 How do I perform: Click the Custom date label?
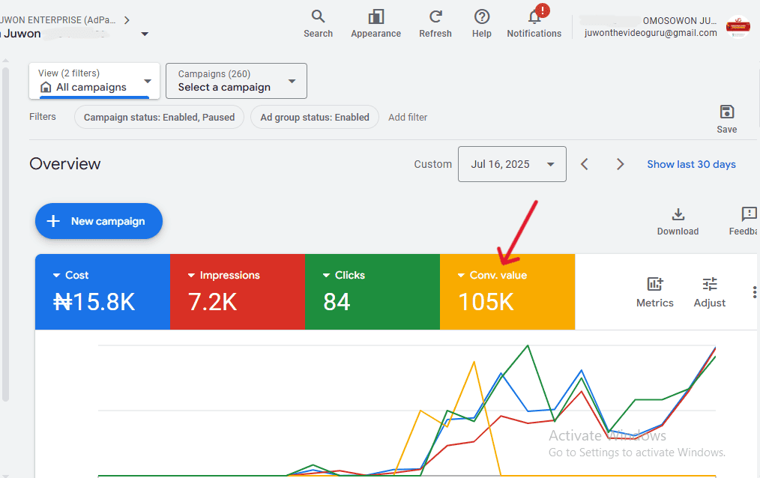(x=432, y=164)
